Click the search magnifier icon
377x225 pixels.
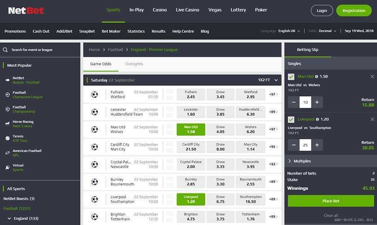[x=5, y=50]
